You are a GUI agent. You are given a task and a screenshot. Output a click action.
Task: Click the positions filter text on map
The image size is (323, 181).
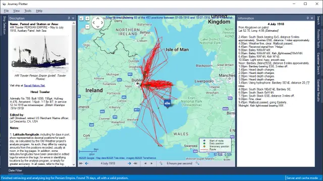(170, 18)
